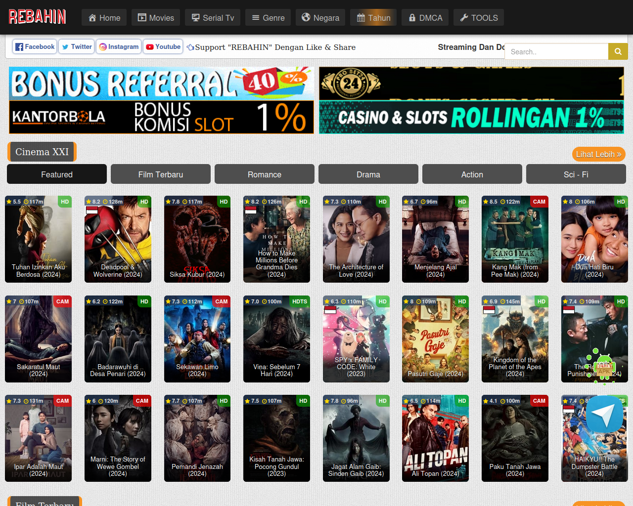The width and height of the screenshot is (633, 506).
Task: Open Jagat Alam Gaib: Sinden Gaib
Action: click(x=356, y=438)
